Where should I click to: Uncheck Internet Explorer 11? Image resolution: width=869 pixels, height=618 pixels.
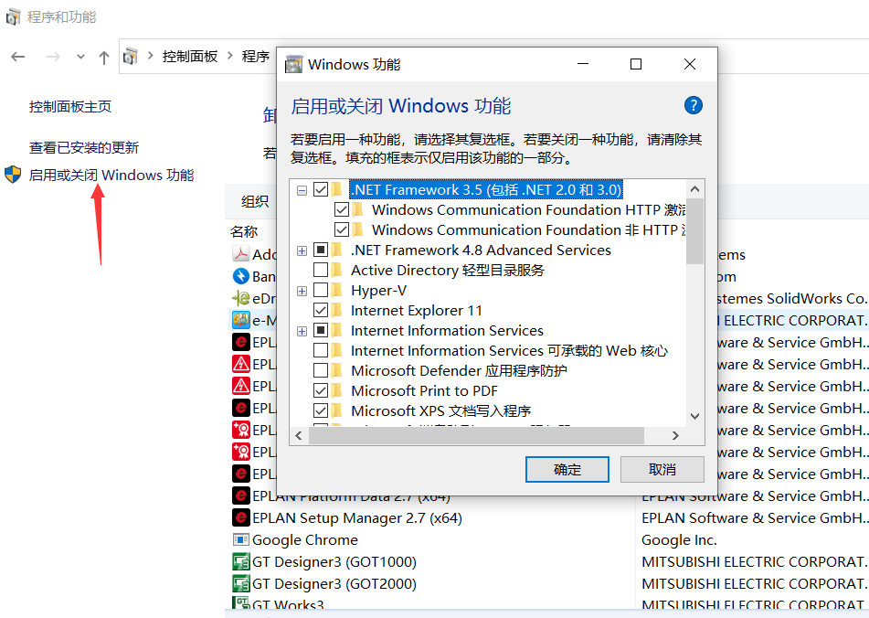[321, 311]
